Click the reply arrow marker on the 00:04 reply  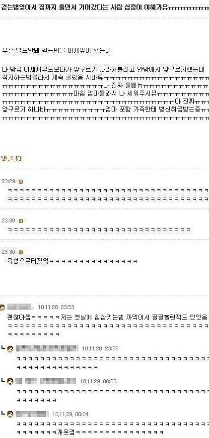pyautogui.click(x=3, y=413)
